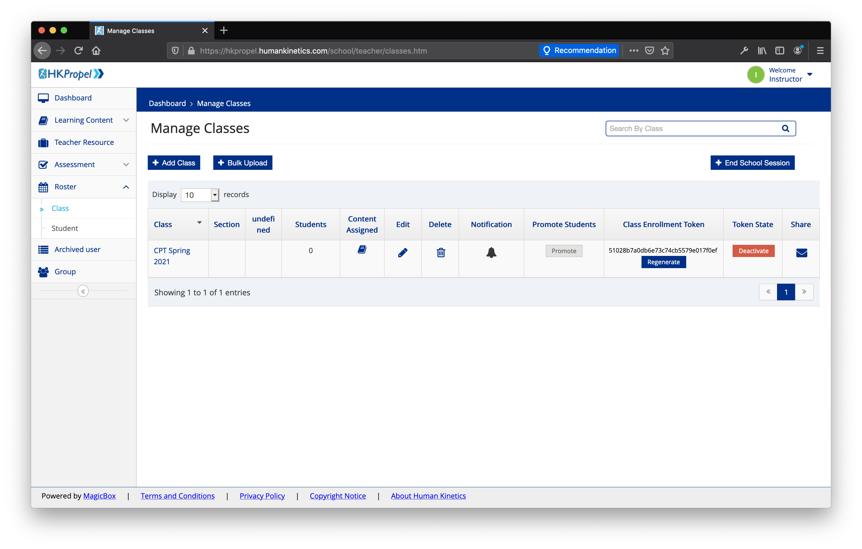
Task: Select Student under Roster
Action: (x=65, y=228)
